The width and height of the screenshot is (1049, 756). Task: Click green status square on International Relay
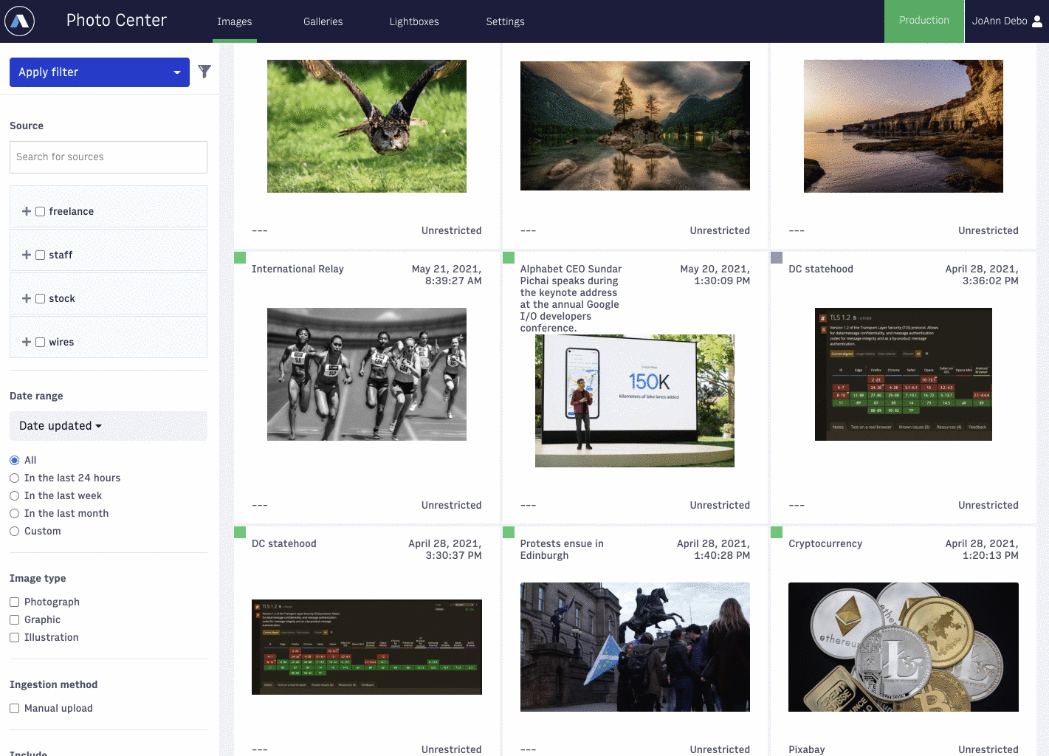coord(240,258)
